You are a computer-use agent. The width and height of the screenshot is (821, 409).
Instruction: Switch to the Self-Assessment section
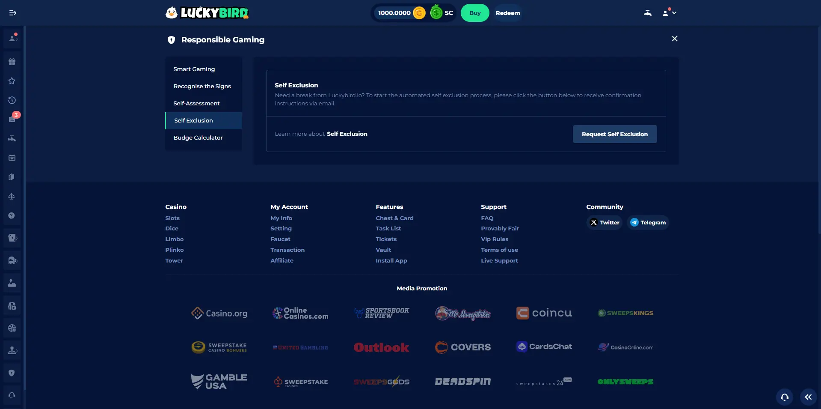coord(196,103)
